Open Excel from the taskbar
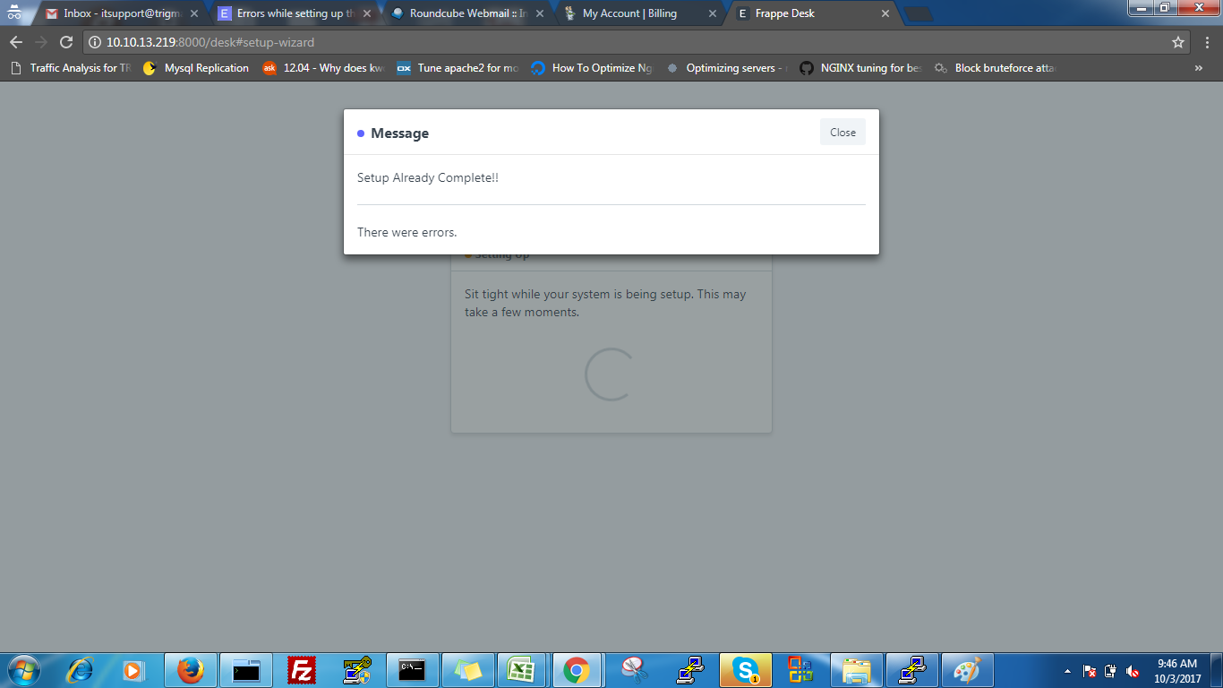The width and height of the screenshot is (1223, 688). pyautogui.click(x=522, y=670)
